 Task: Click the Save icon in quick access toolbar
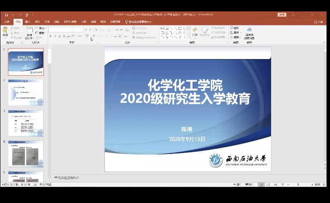6,14
